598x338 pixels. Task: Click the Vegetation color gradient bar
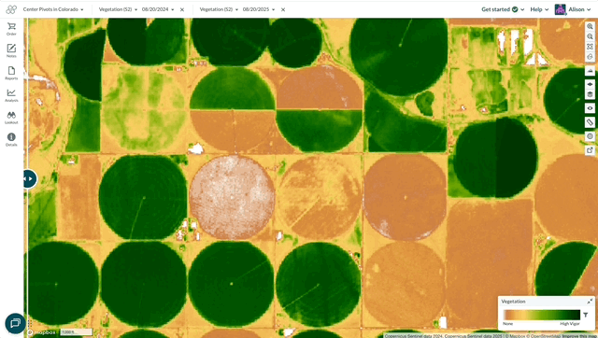(541, 315)
